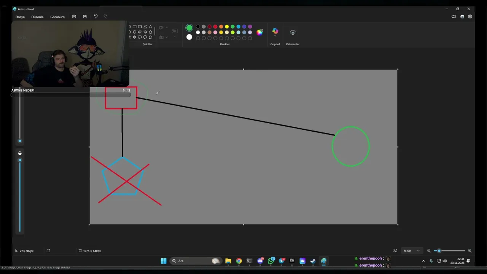Select the cloud callout shape
The image size is (487, 274).
pos(150,37)
